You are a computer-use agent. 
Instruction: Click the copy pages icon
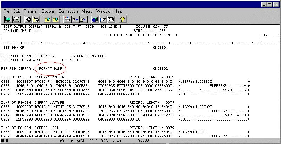pos(28,19)
